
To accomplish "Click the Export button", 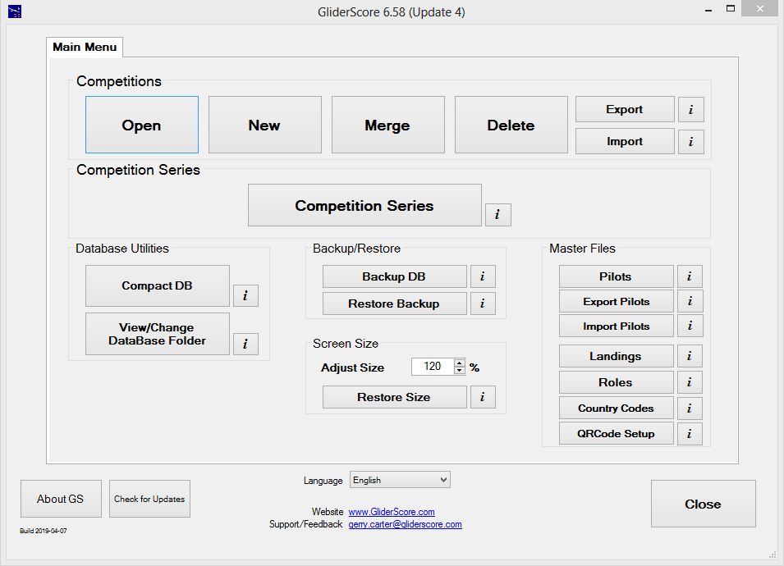I will pos(625,109).
